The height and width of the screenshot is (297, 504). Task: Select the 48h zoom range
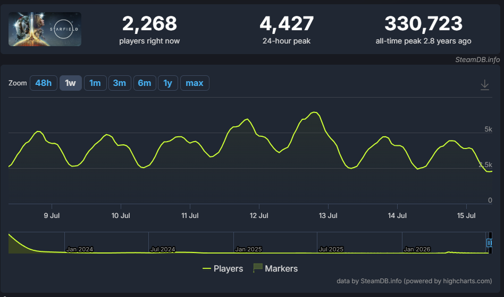click(x=44, y=83)
